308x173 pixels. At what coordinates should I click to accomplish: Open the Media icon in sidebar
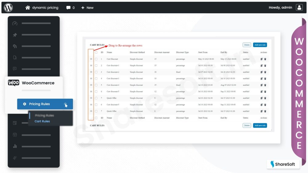pos(15,46)
